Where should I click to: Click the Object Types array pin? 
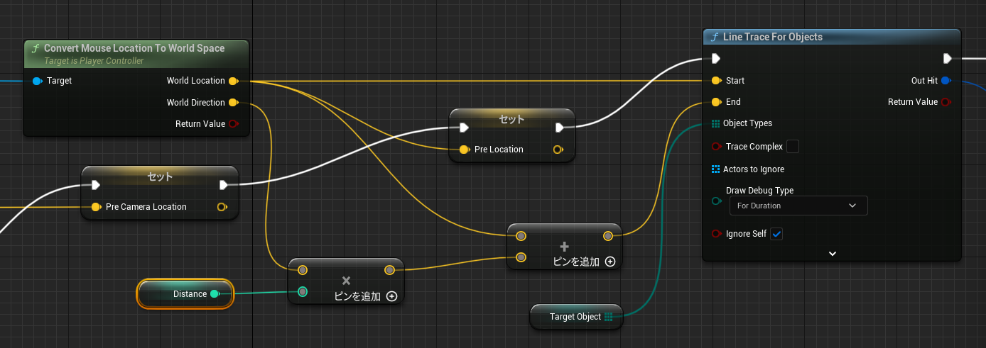pos(716,123)
